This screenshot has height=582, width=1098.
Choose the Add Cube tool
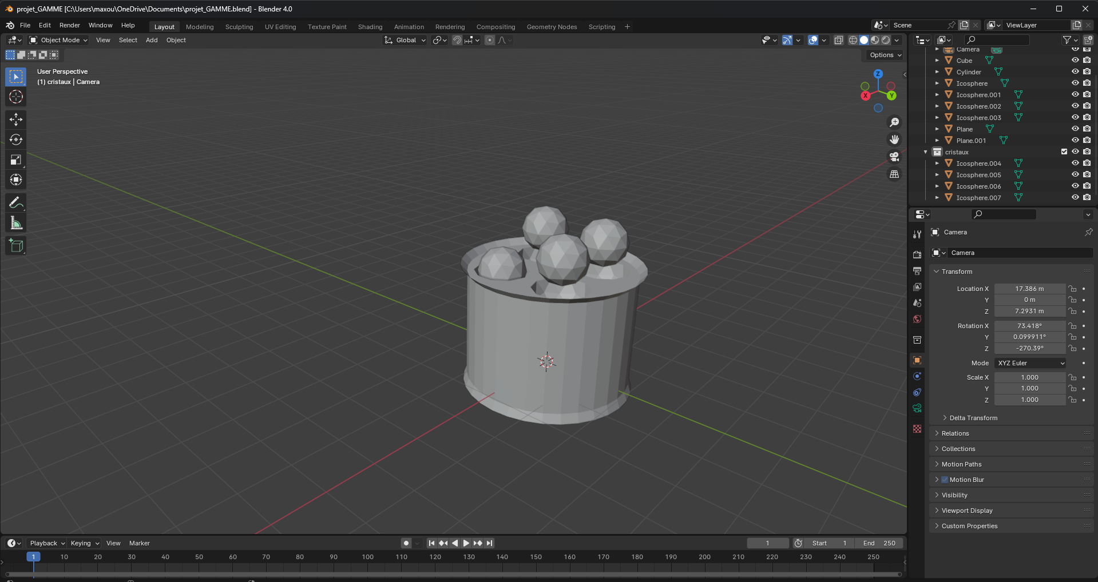coord(16,246)
